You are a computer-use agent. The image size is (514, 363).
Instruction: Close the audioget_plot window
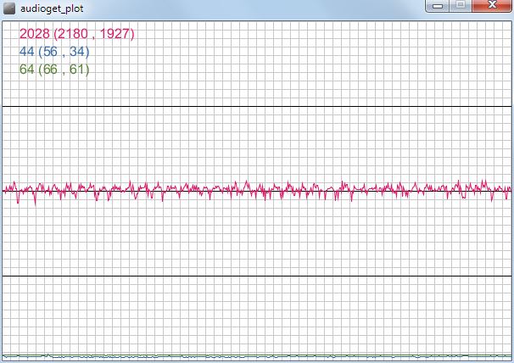click(492, 6)
